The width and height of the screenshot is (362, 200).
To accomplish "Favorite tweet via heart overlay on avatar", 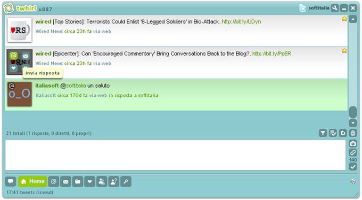I will [x=13, y=68].
